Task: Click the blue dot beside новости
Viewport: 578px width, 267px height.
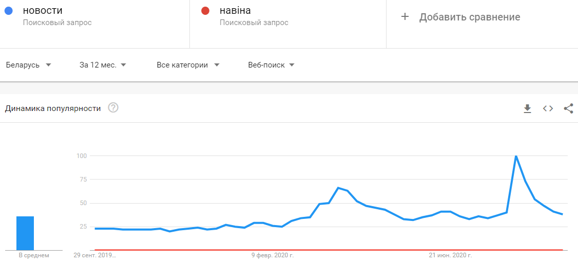Action: click(x=9, y=11)
